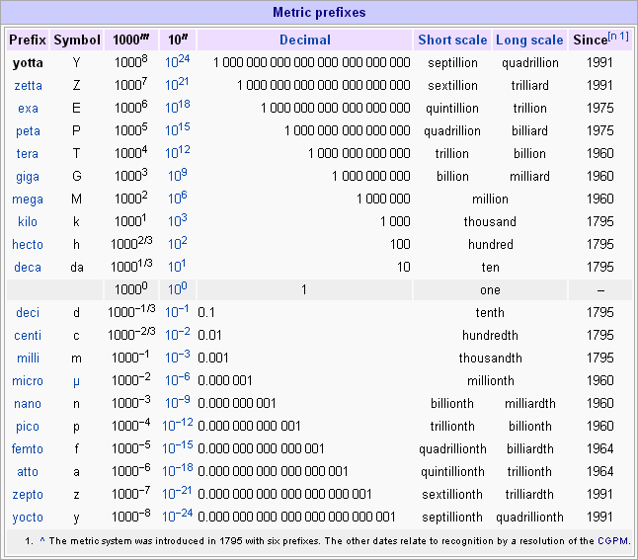
Task: Click the Short scale header link
Action: (452, 40)
